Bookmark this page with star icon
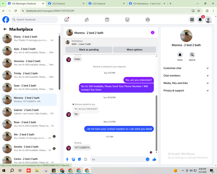This screenshot has height=174, width=217. [x=199, y=11]
